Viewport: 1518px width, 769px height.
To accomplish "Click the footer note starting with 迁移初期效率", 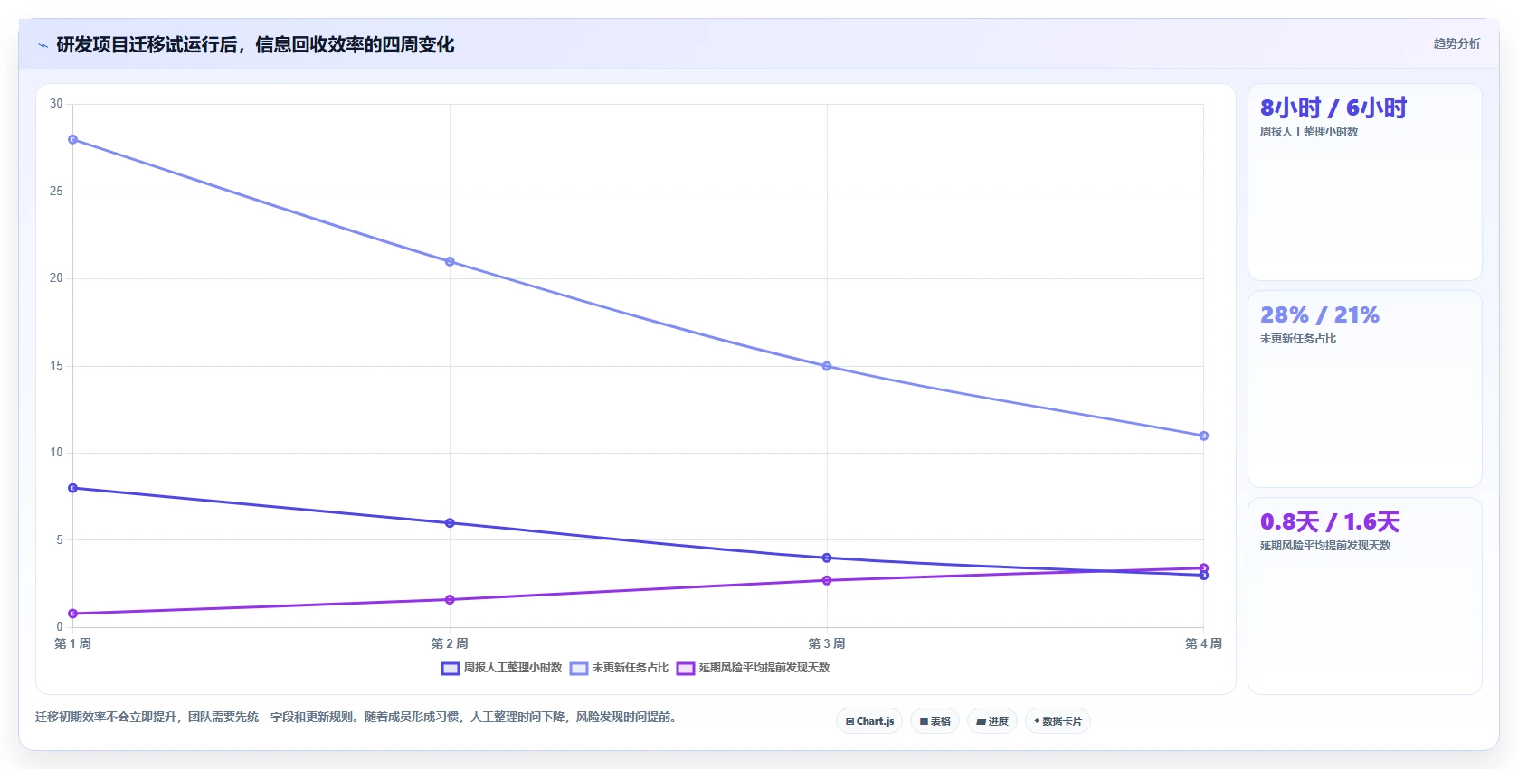I will (x=356, y=717).
